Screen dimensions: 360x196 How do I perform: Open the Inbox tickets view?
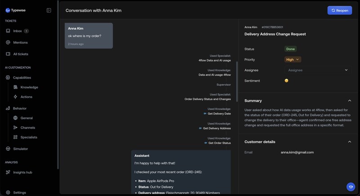(18, 31)
